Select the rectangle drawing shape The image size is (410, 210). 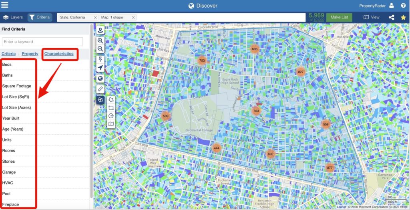111,108
